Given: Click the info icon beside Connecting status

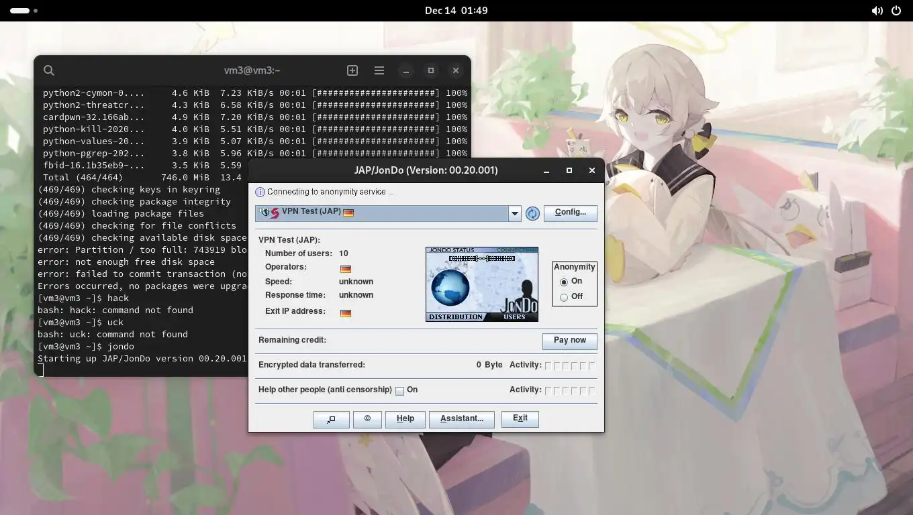Looking at the screenshot, I should coord(260,192).
